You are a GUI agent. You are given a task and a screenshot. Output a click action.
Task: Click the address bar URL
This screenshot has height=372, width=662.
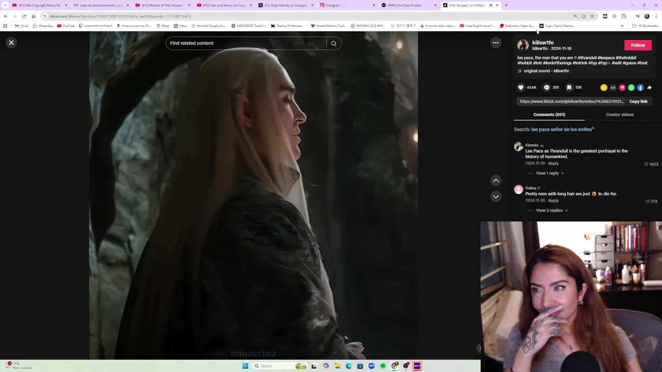pos(120,16)
